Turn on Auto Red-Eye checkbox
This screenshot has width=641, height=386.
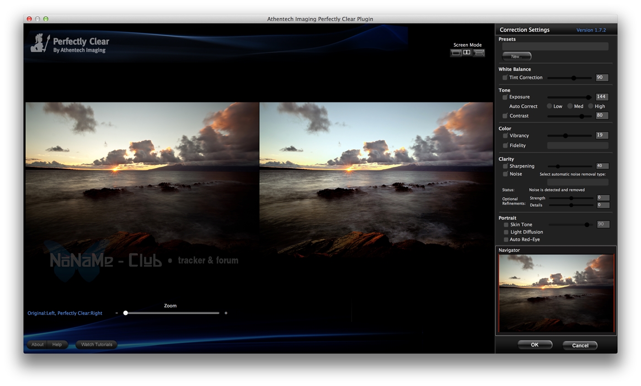click(x=506, y=240)
